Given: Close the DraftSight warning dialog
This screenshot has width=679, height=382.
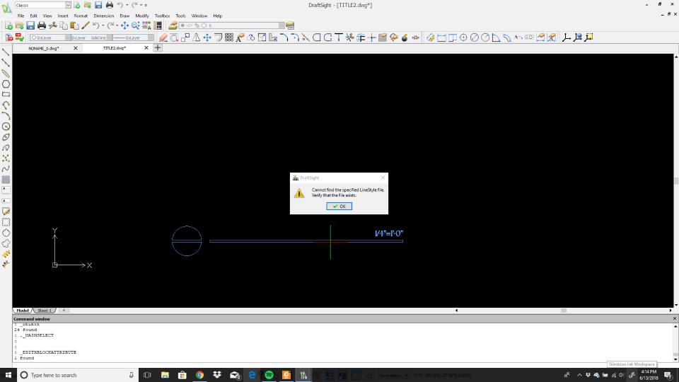Looking at the screenshot, I should point(383,178).
